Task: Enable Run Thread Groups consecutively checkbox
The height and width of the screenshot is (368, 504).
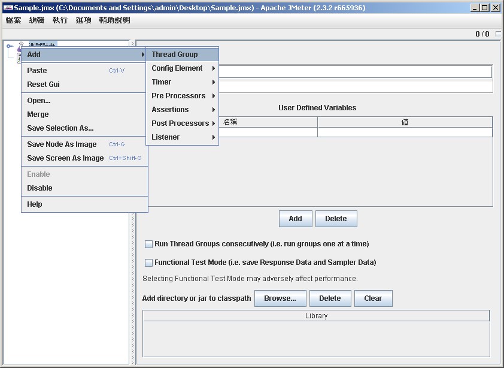Action: coord(148,244)
